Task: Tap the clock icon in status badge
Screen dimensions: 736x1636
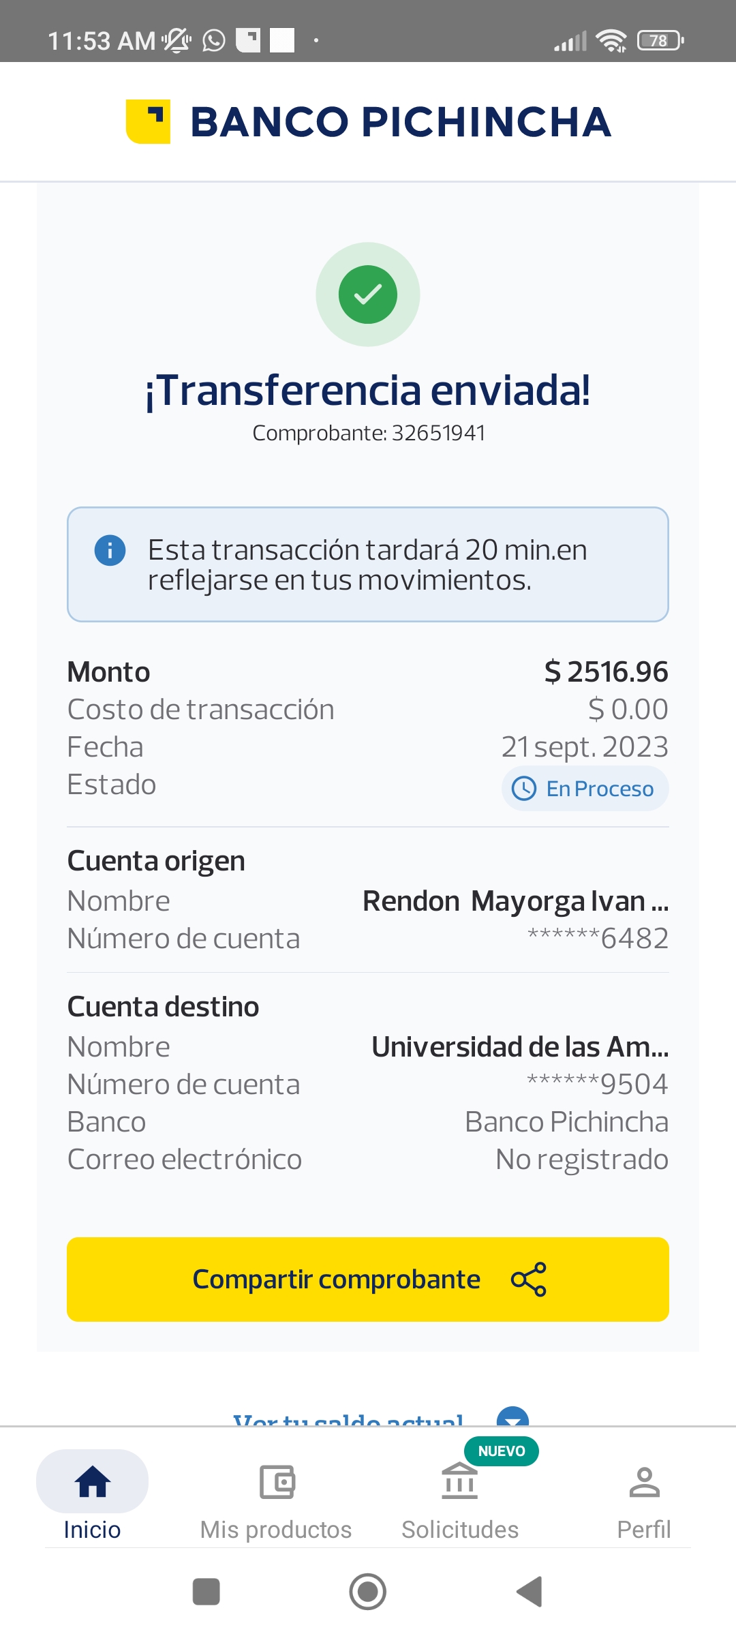Action: point(524,789)
